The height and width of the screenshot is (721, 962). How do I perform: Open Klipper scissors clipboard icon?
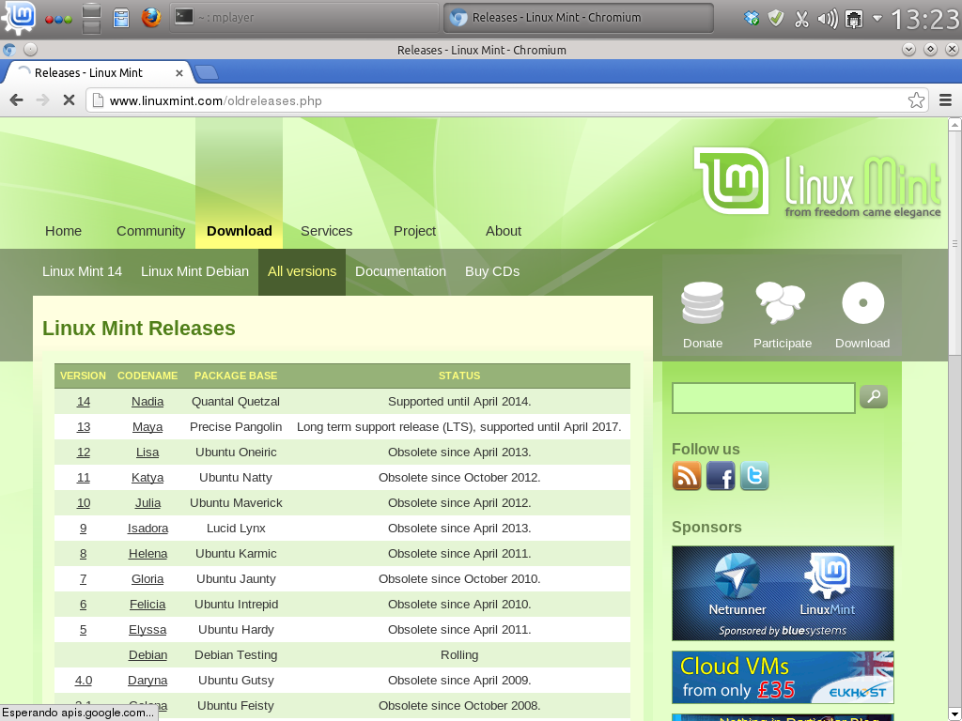tap(801, 19)
